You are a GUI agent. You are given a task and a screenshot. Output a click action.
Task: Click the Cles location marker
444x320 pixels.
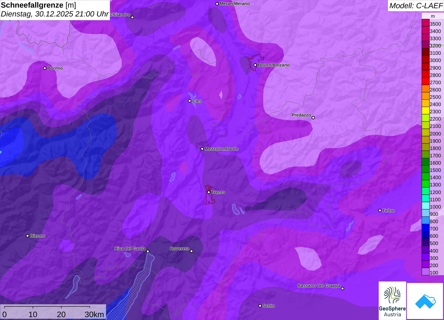pos(190,101)
